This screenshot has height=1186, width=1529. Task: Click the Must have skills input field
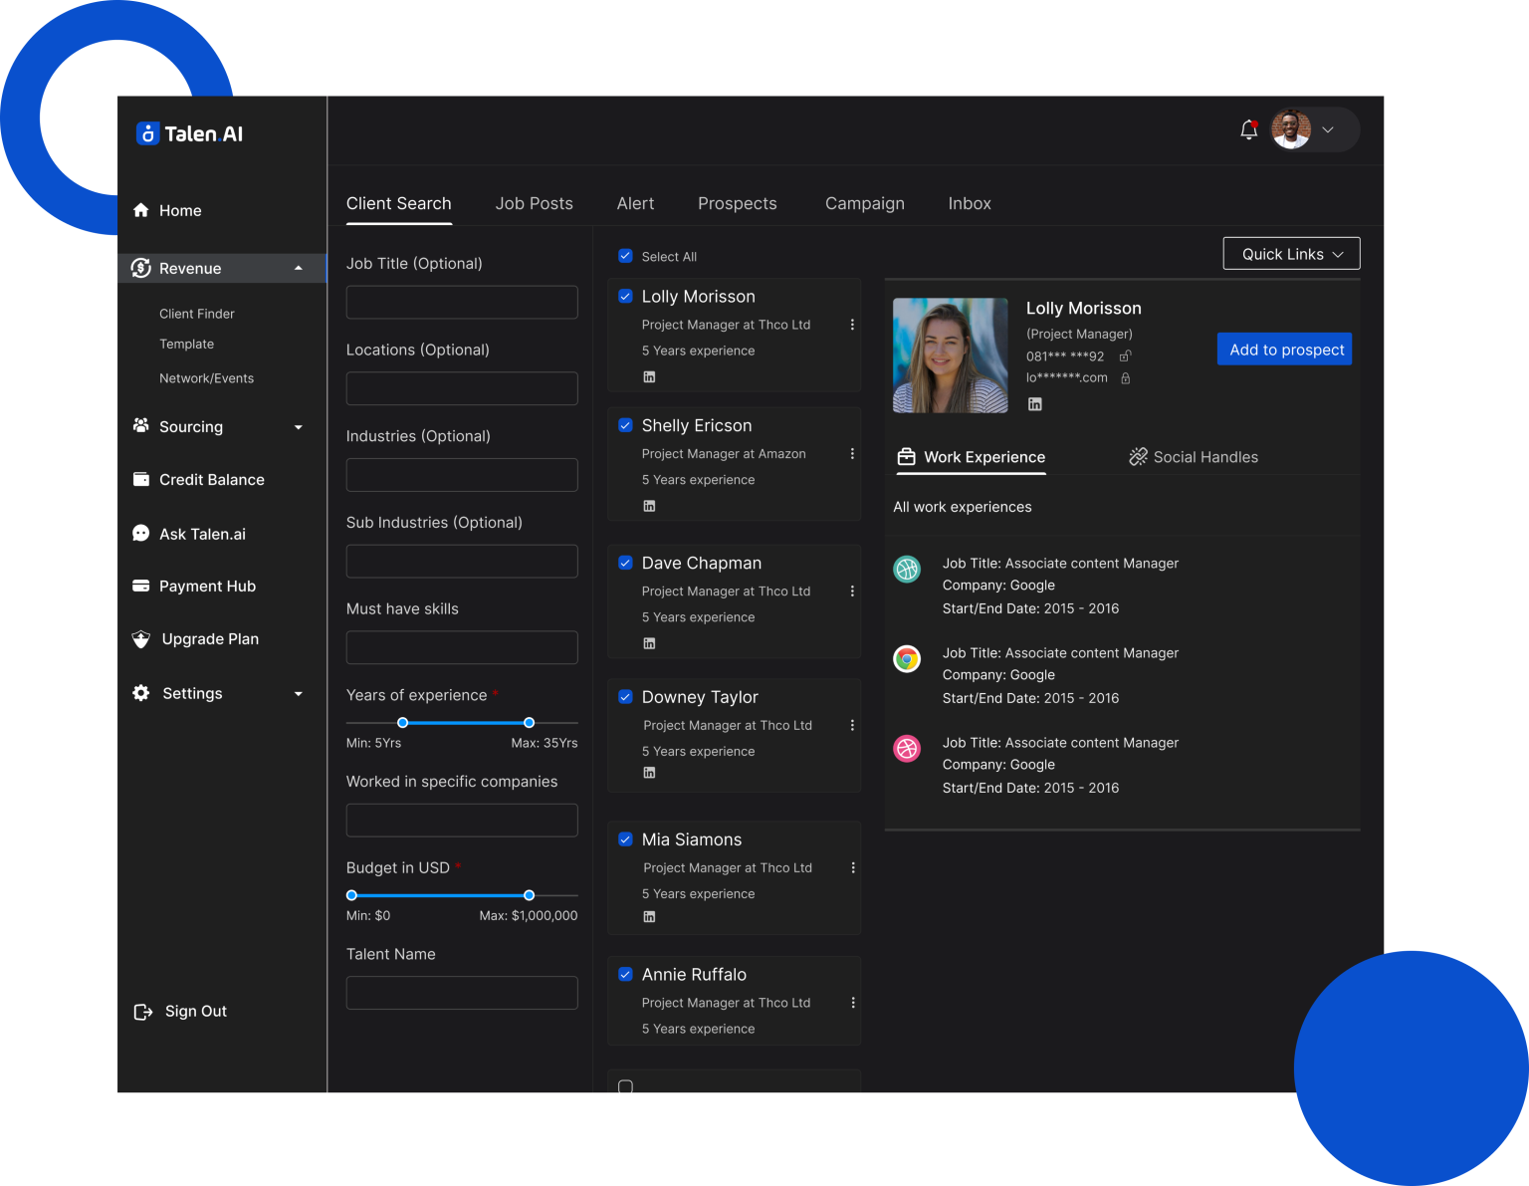462,647
